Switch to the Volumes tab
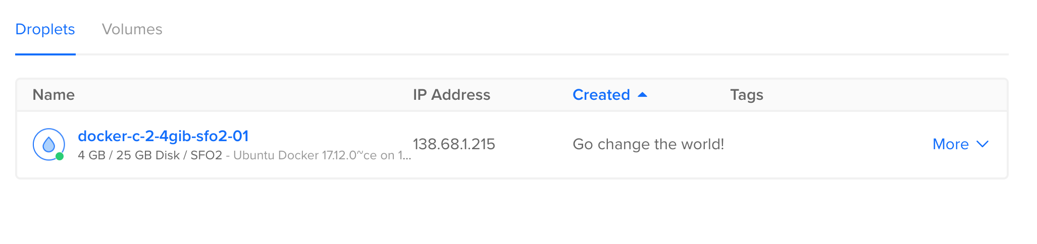This screenshot has height=244, width=1037. [x=132, y=29]
